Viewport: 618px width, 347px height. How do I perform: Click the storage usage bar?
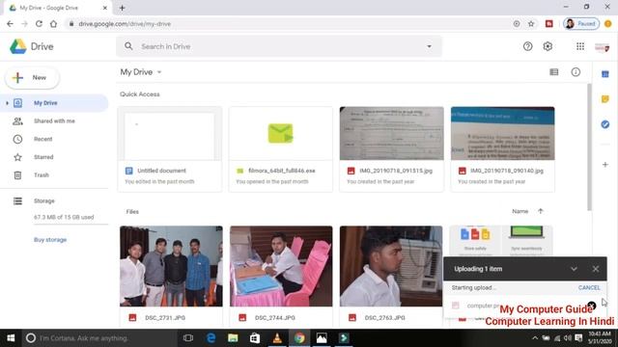(70, 225)
